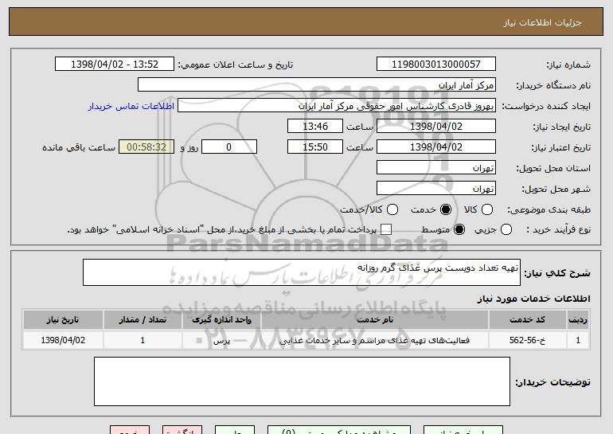Tick the اسناد خزانه اسلامی payment checkbox
Image resolution: width=613 pixels, height=434 pixels.
[386, 230]
